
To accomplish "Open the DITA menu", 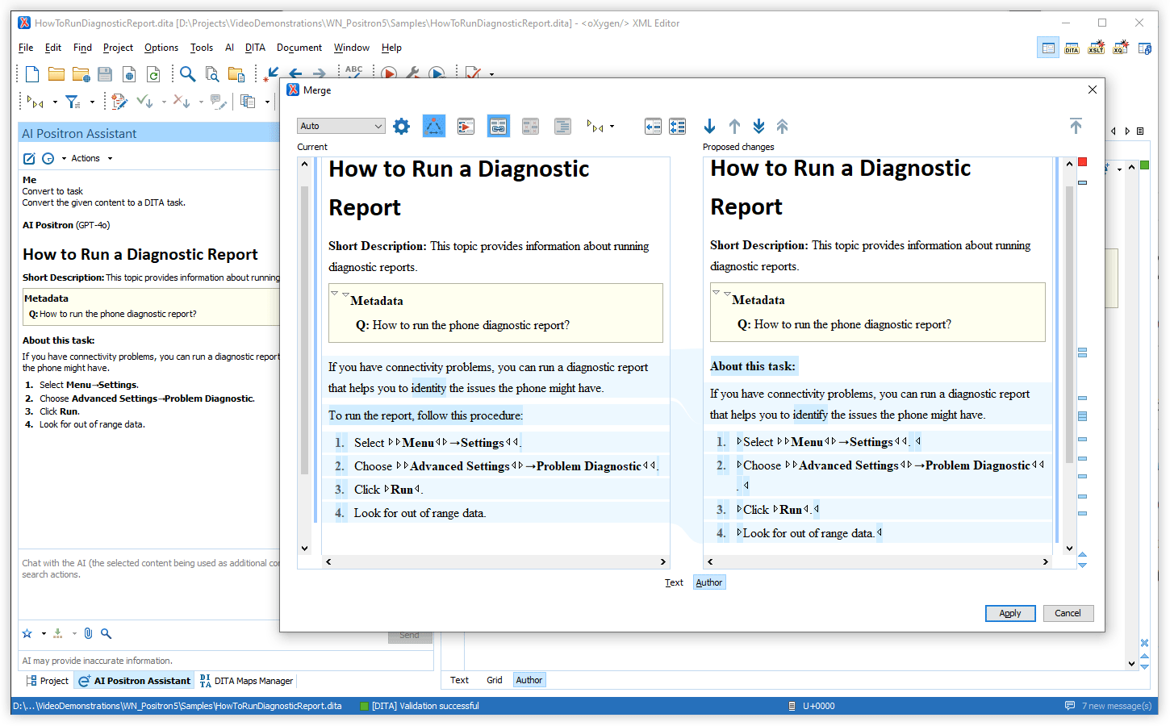I will pos(255,48).
